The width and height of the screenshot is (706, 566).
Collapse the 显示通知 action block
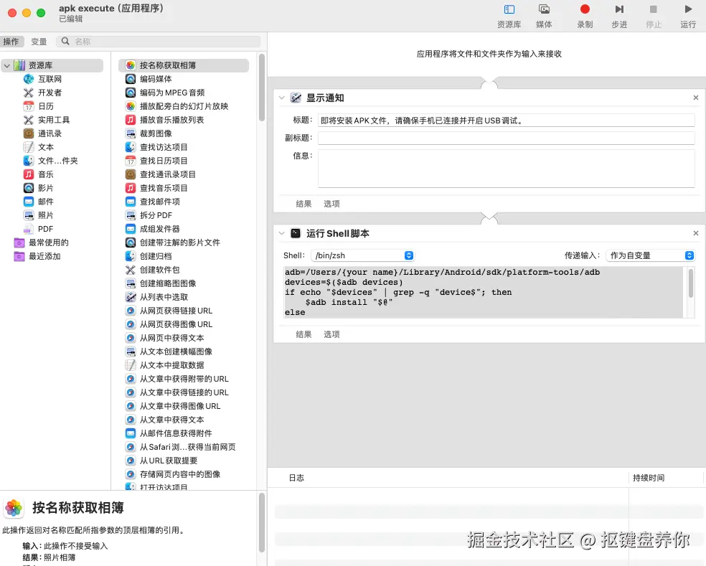tap(282, 98)
